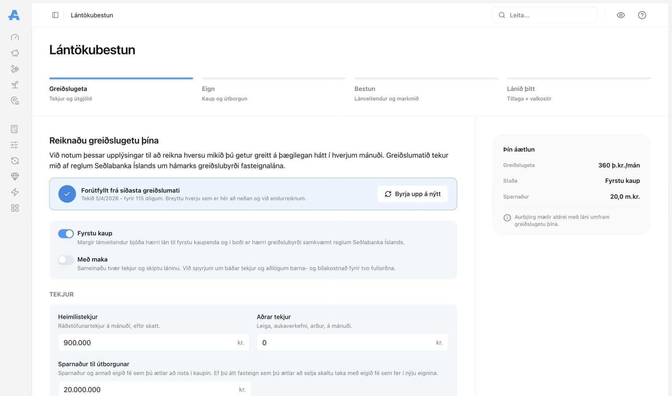The image size is (672, 396).
Task: Click the Heimilistekjur field label
Action: pos(77,317)
